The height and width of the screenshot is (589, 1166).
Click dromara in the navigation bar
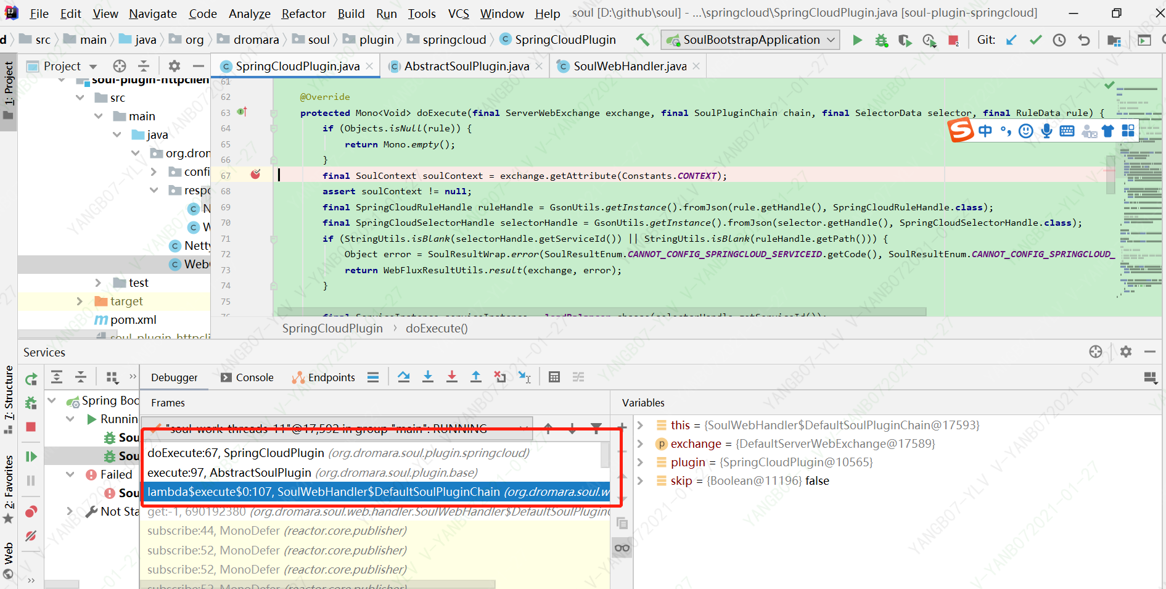coord(256,39)
